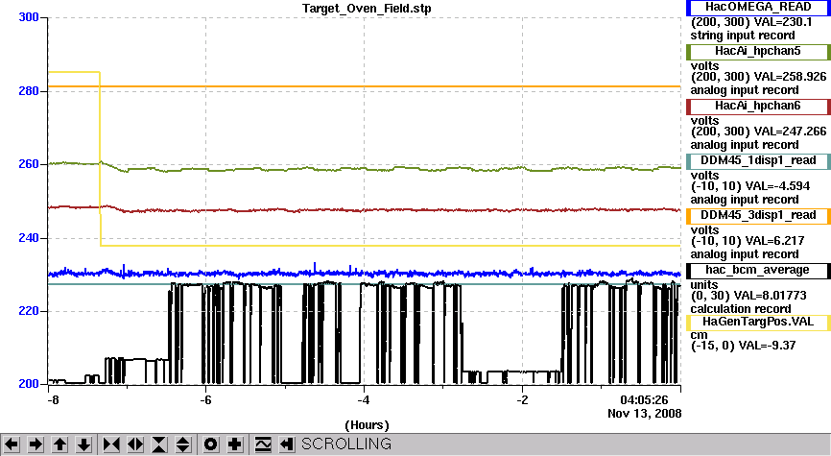Select the HaGenTargPos.VAL legend entry
Screen dimensions: 831x456
pyautogui.click(x=758, y=322)
